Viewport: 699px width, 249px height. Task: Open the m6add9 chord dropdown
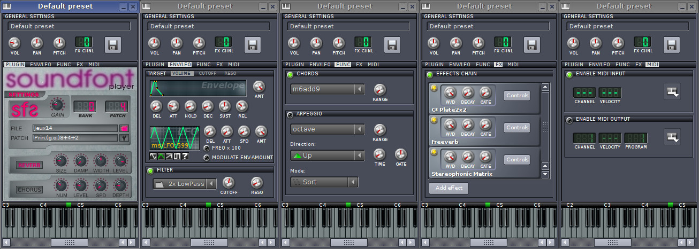click(328, 89)
